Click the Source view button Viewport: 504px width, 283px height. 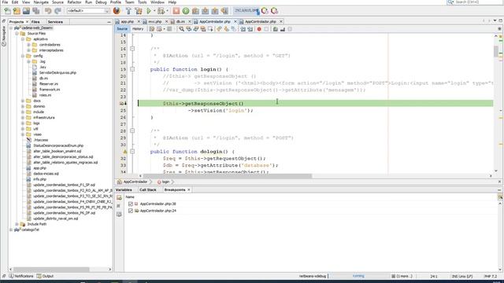[122, 29]
